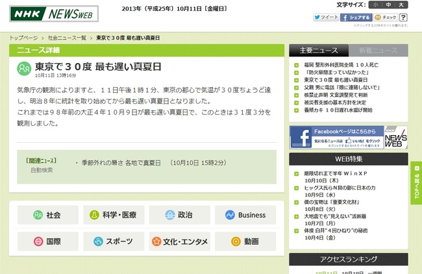Open the スポーツ category button
This screenshot has width=422, height=274.
(114, 242)
